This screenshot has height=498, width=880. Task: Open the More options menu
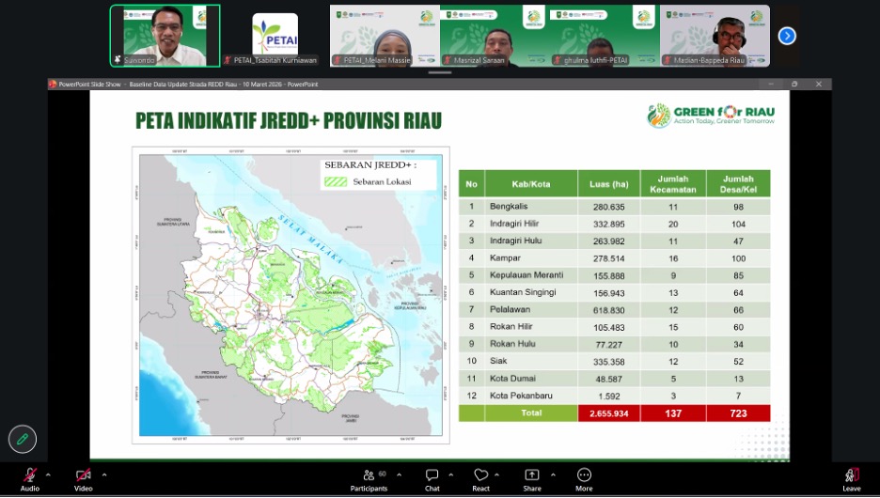coord(584,475)
